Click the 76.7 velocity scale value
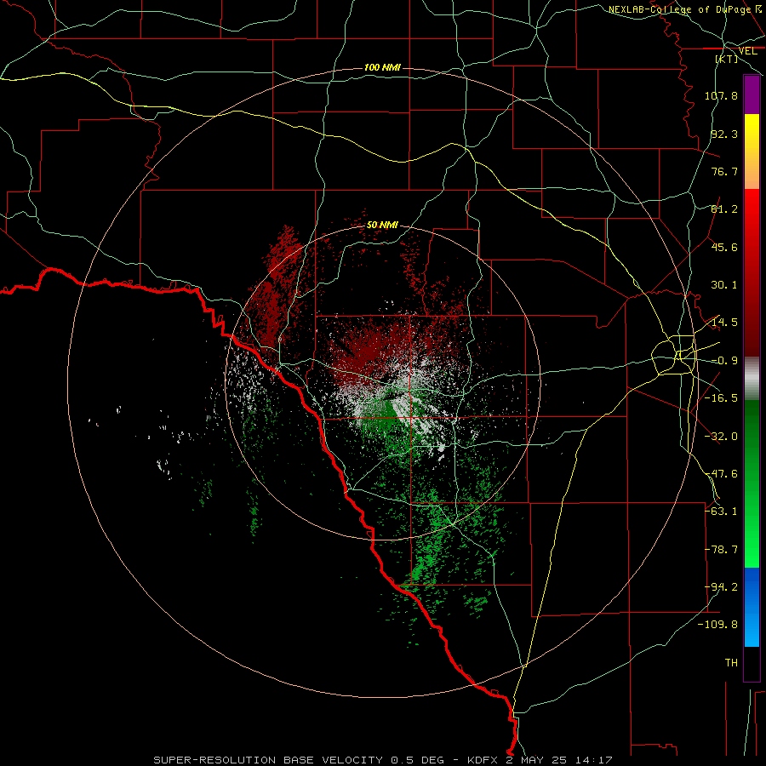The width and height of the screenshot is (766, 766). point(724,171)
